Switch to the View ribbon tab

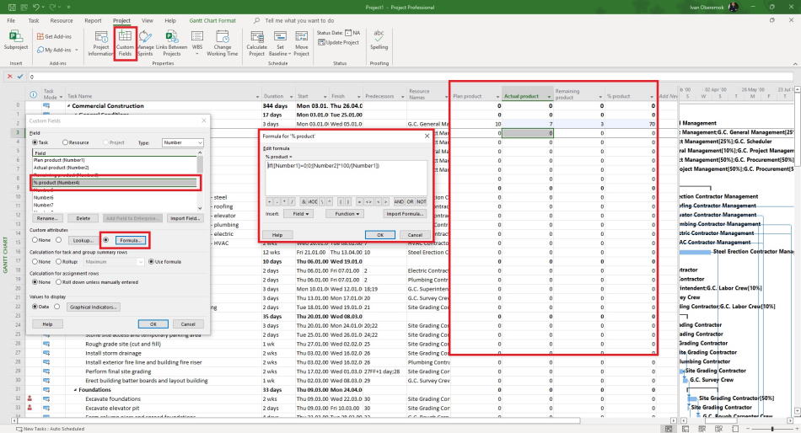click(x=147, y=20)
